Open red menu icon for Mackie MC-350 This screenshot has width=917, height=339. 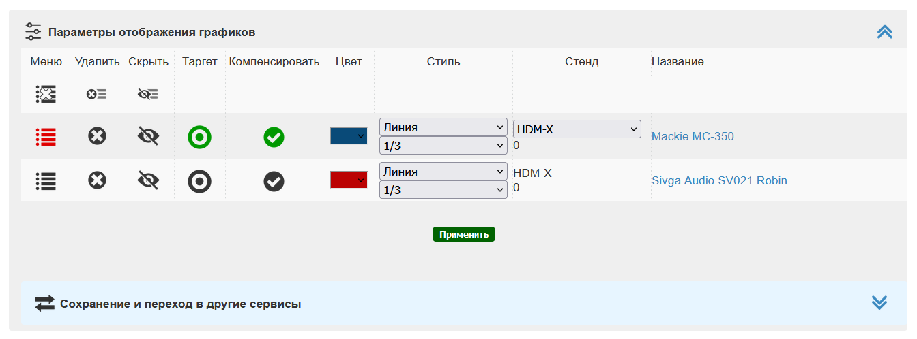(x=46, y=137)
